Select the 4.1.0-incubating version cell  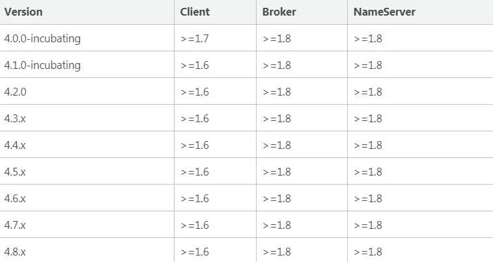(x=42, y=65)
